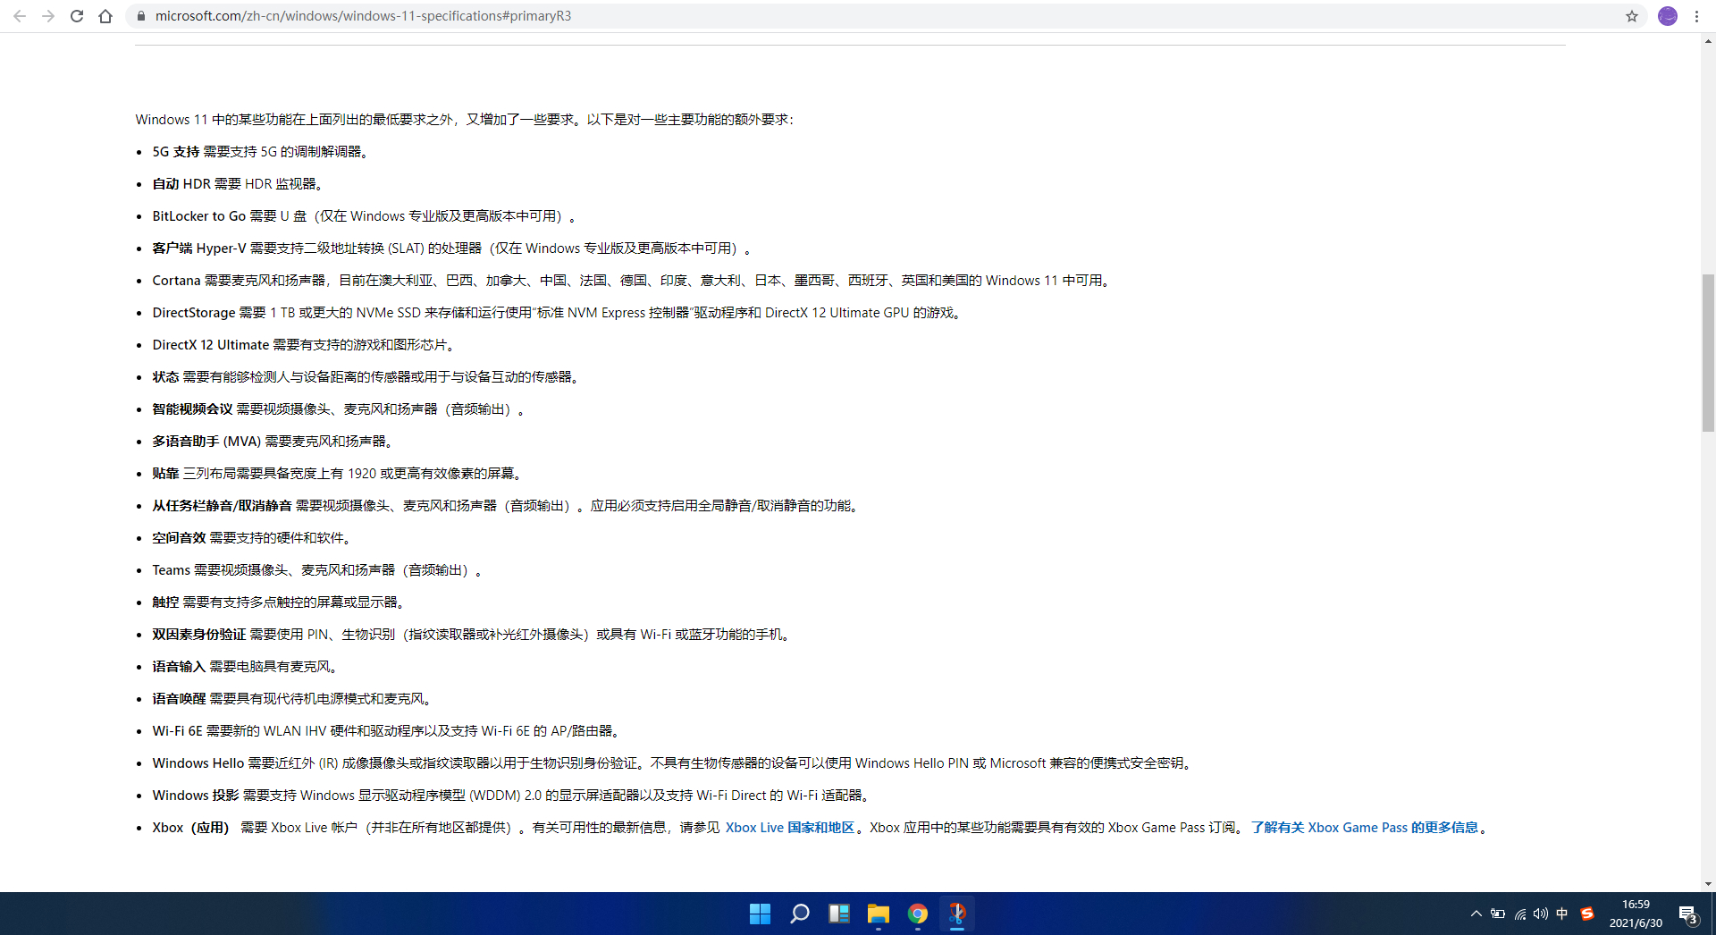Toggle the bookmark star for this page
1716x935 pixels.
pyautogui.click(x=1633, y=16)
